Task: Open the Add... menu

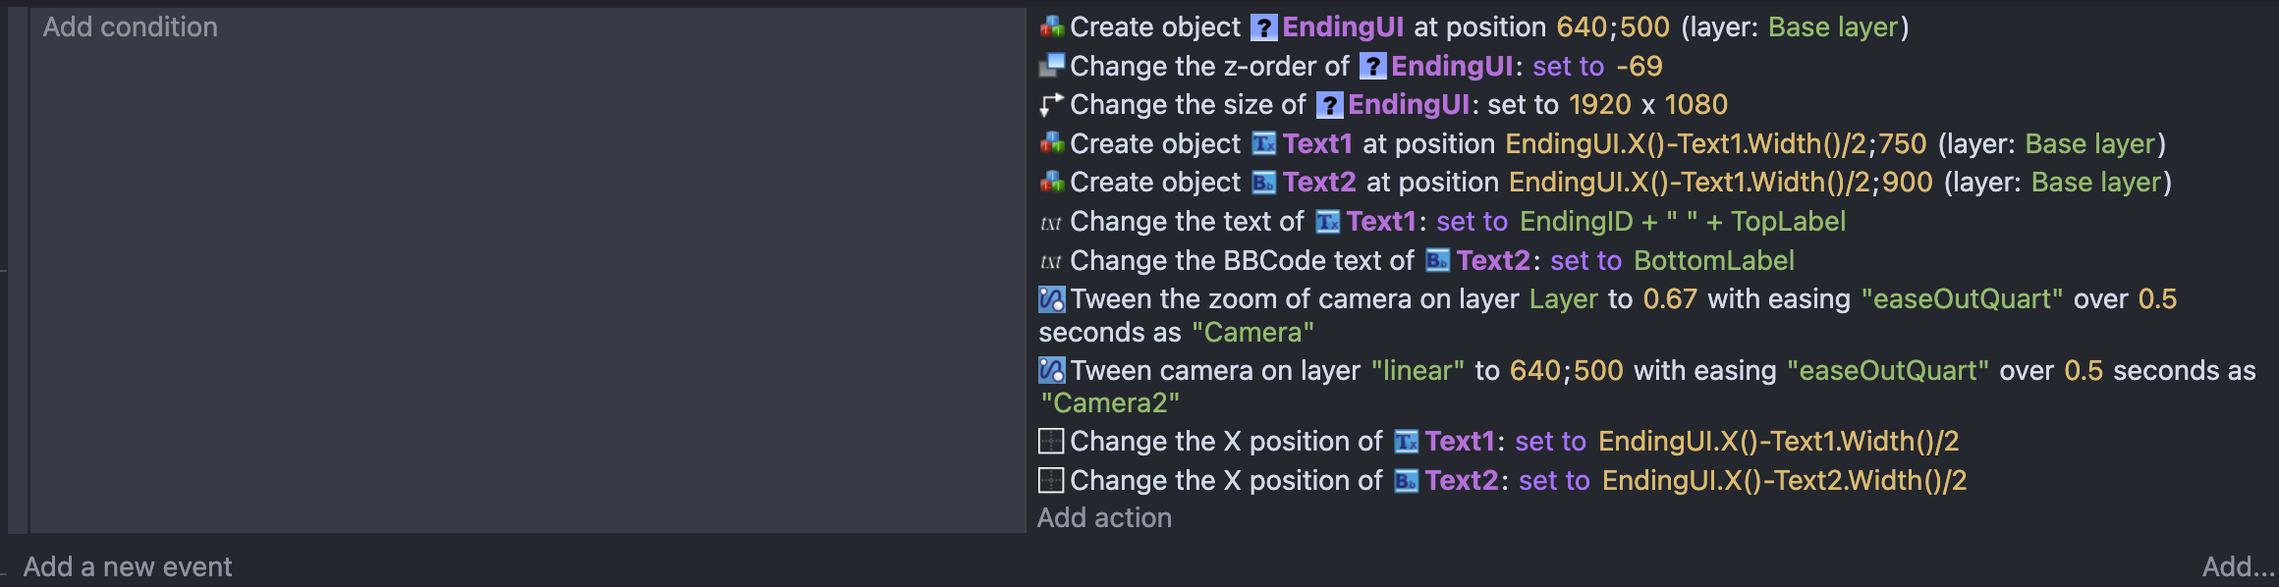Action: point(2238,567)
